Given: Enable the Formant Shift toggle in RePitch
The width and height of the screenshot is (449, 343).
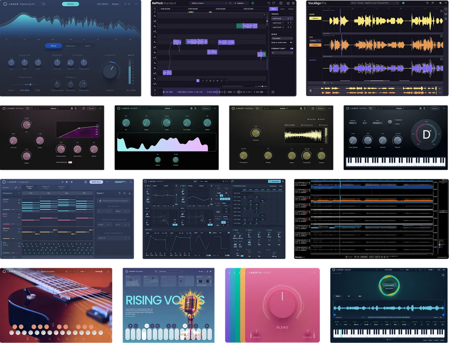Looking at the screenshot, I should coord(291,49).
